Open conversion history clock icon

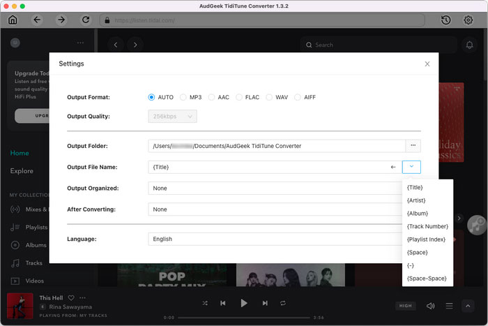pyautogui.click(x=446, y=20)
